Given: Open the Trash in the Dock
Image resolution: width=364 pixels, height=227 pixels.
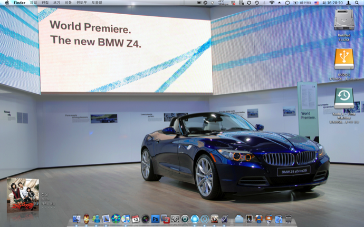Looking at the screenshot, I should pyautogui.click(x=289, y=219).
